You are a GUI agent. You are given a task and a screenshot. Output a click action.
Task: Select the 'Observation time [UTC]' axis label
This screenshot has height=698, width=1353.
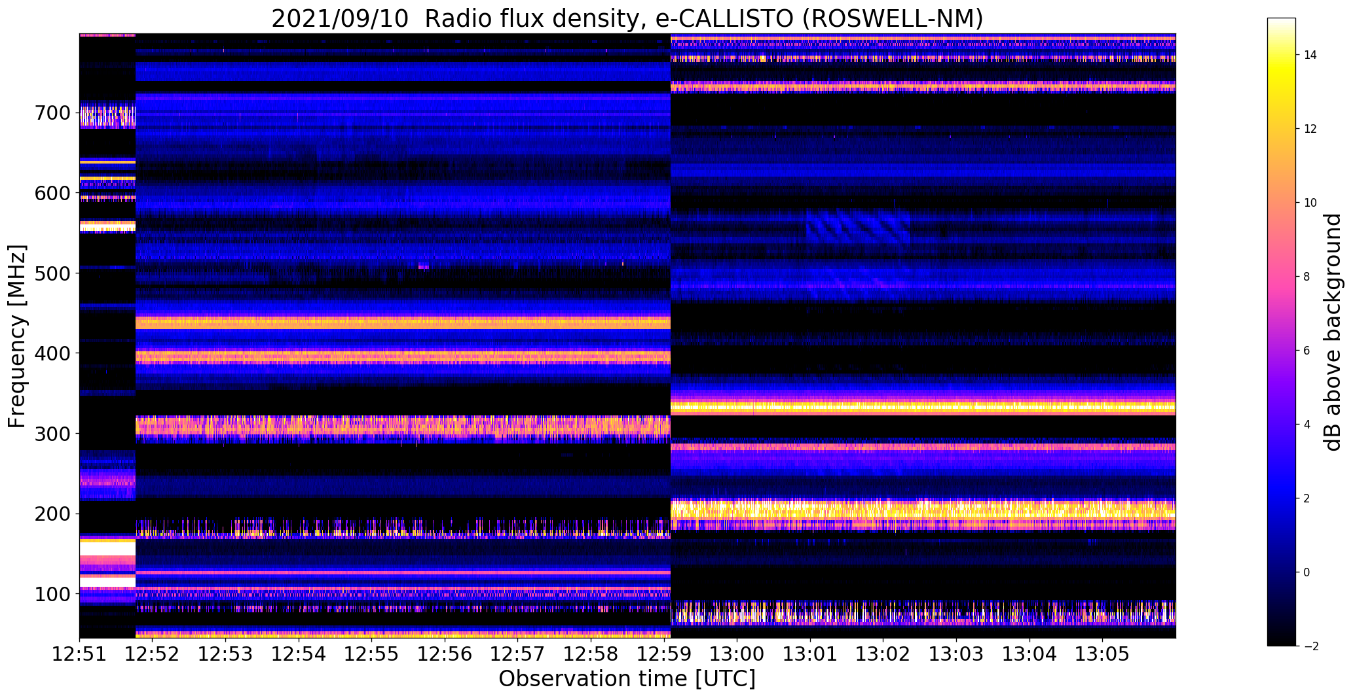pos(627,679)
